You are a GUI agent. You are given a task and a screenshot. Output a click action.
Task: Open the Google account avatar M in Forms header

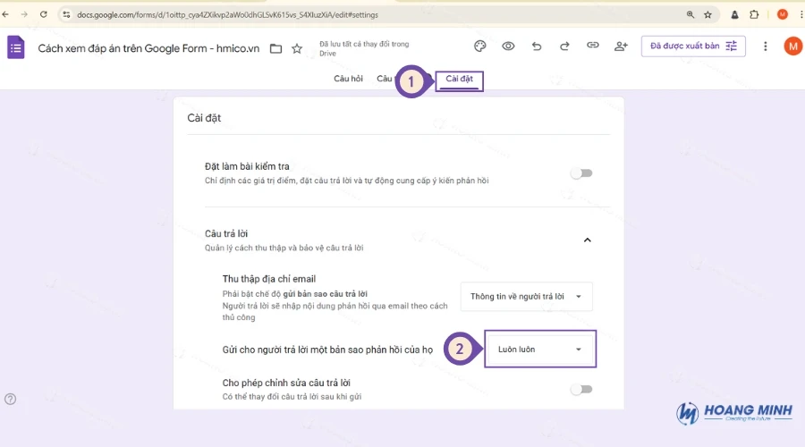click(x=792, y=46)
